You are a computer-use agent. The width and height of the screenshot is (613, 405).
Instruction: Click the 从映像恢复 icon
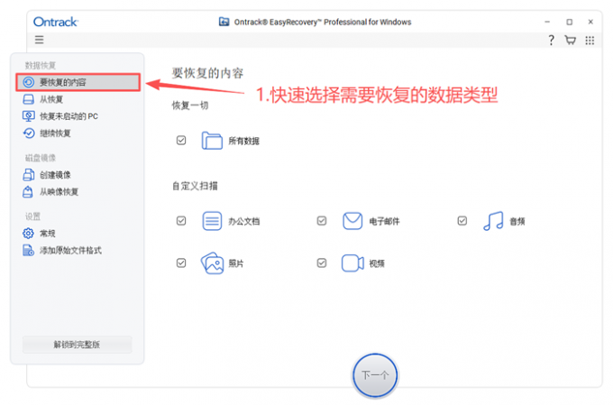(x=28, y=192)
